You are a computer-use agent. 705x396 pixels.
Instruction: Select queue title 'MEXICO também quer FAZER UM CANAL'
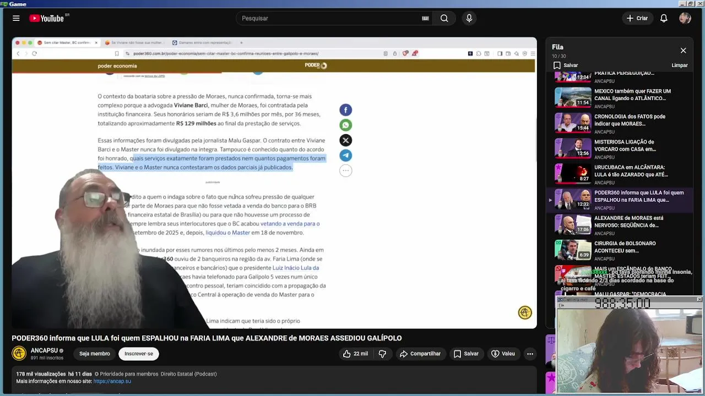(632, 95)
